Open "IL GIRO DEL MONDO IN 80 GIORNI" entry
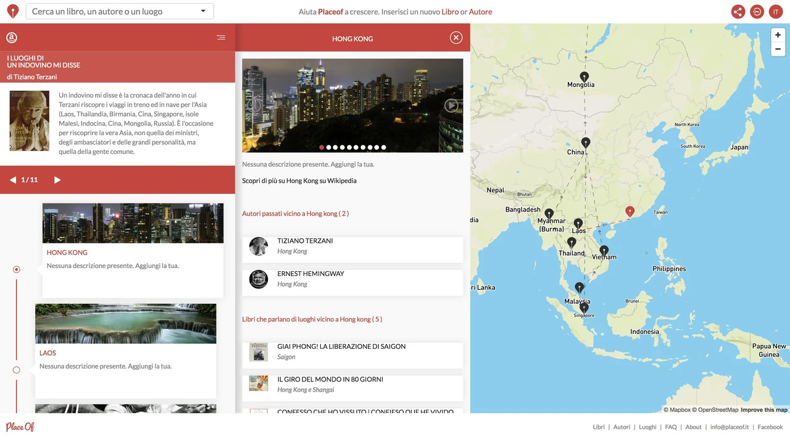This screenshot has height=445, width=790. [x=352, y=388]
